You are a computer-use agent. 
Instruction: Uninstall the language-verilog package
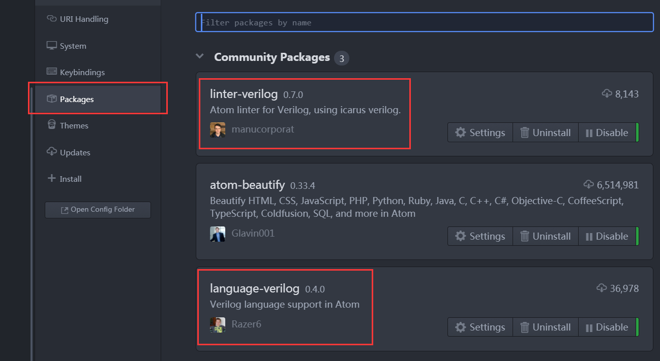tap(545, 327)
